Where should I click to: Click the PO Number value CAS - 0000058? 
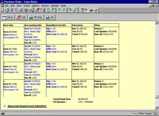[x=85, y=102]
